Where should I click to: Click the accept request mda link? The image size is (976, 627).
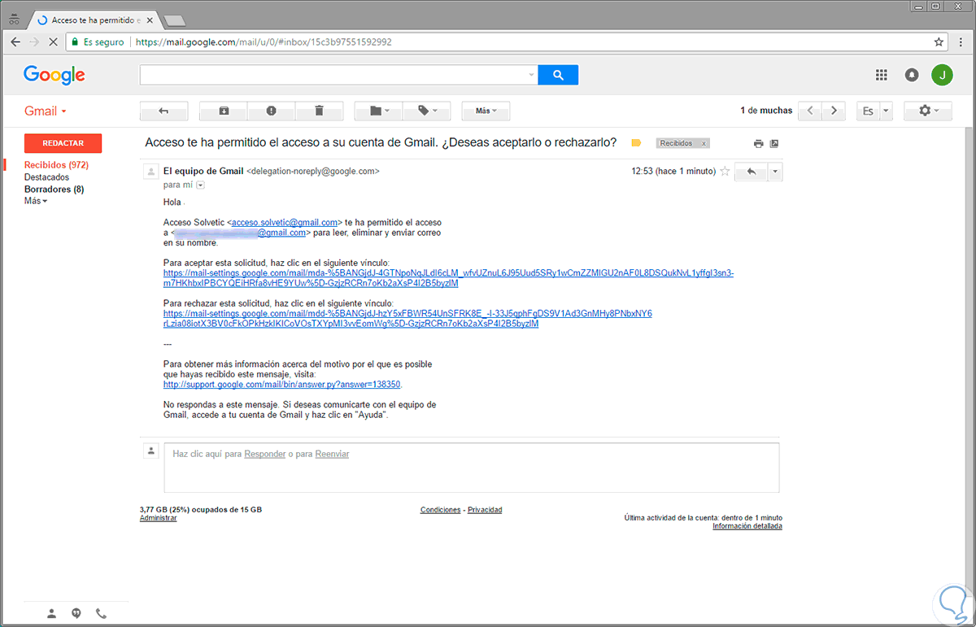[448, 278]
